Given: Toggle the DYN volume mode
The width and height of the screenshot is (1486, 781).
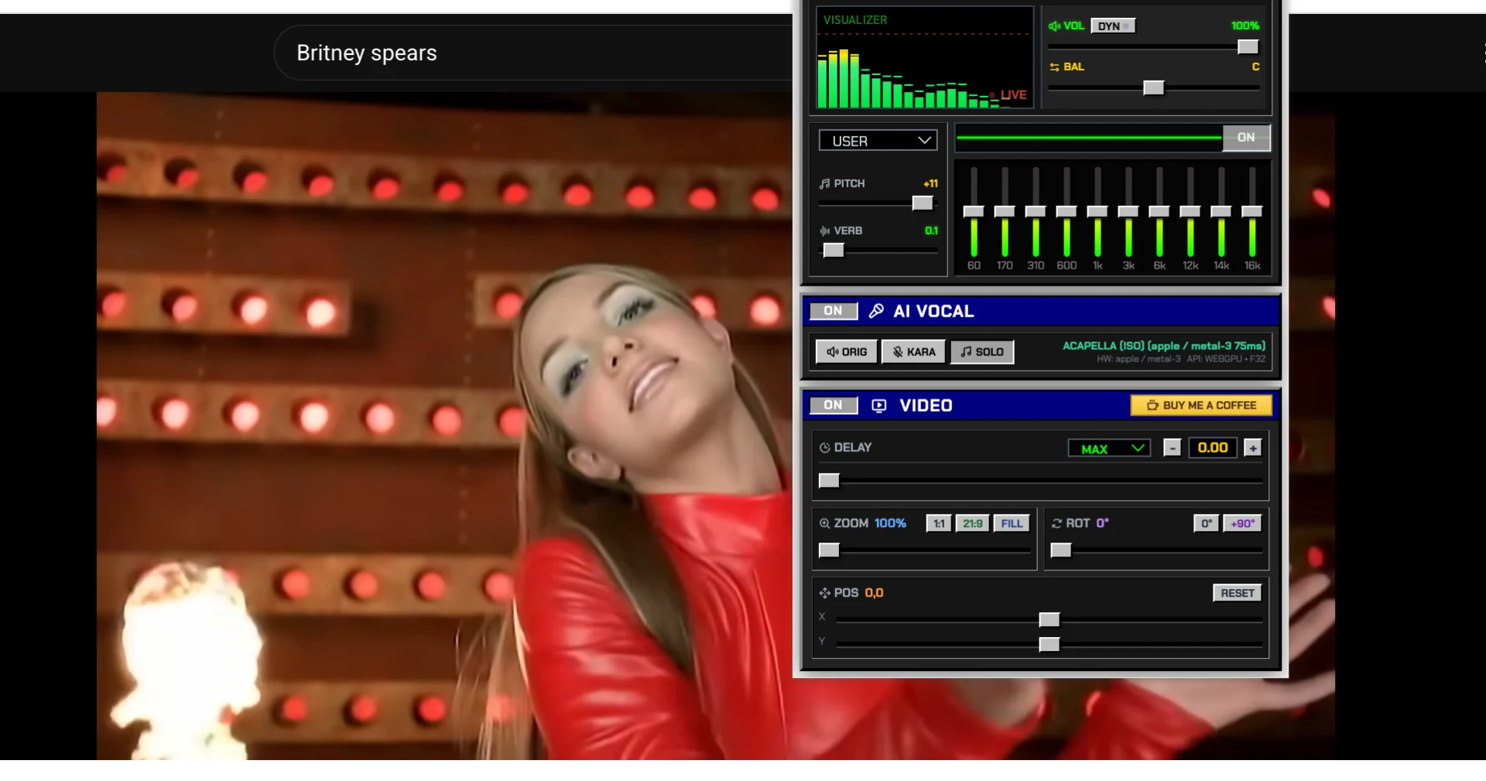Looking at the screenshot, I should coord(1113,26).
